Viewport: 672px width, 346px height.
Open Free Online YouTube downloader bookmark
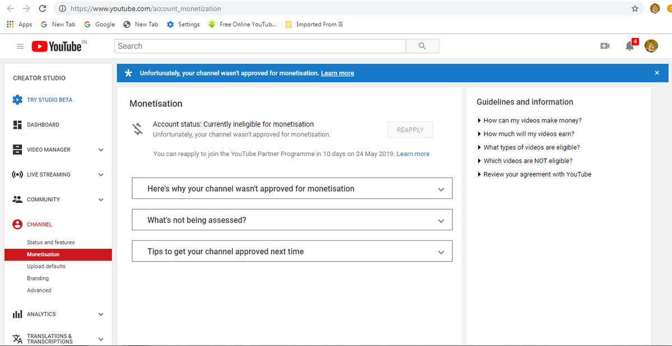coord(242,25)
